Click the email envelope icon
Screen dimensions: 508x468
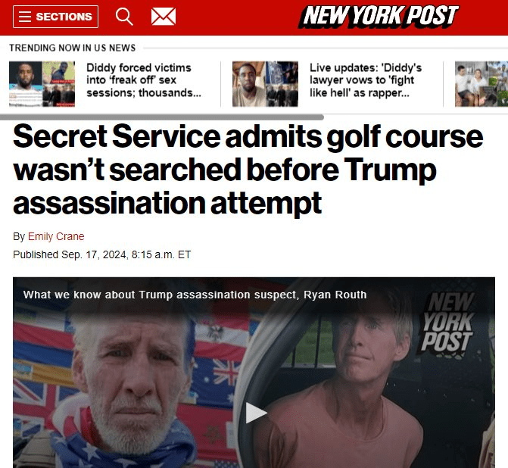pos(164,17)
